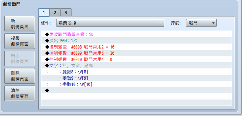This screenshot has width=242, height=116.
Task: Click the 清除 劇情頁面 button
Action: pyautogui.click(x=20, y=93)
